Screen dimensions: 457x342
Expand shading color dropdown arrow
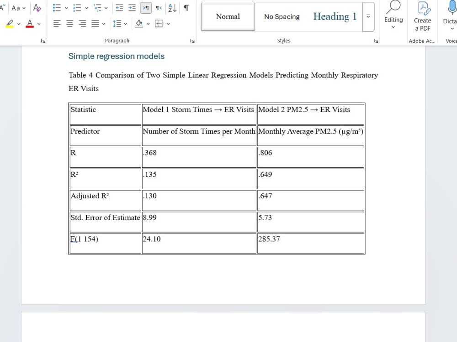[148, 24]
